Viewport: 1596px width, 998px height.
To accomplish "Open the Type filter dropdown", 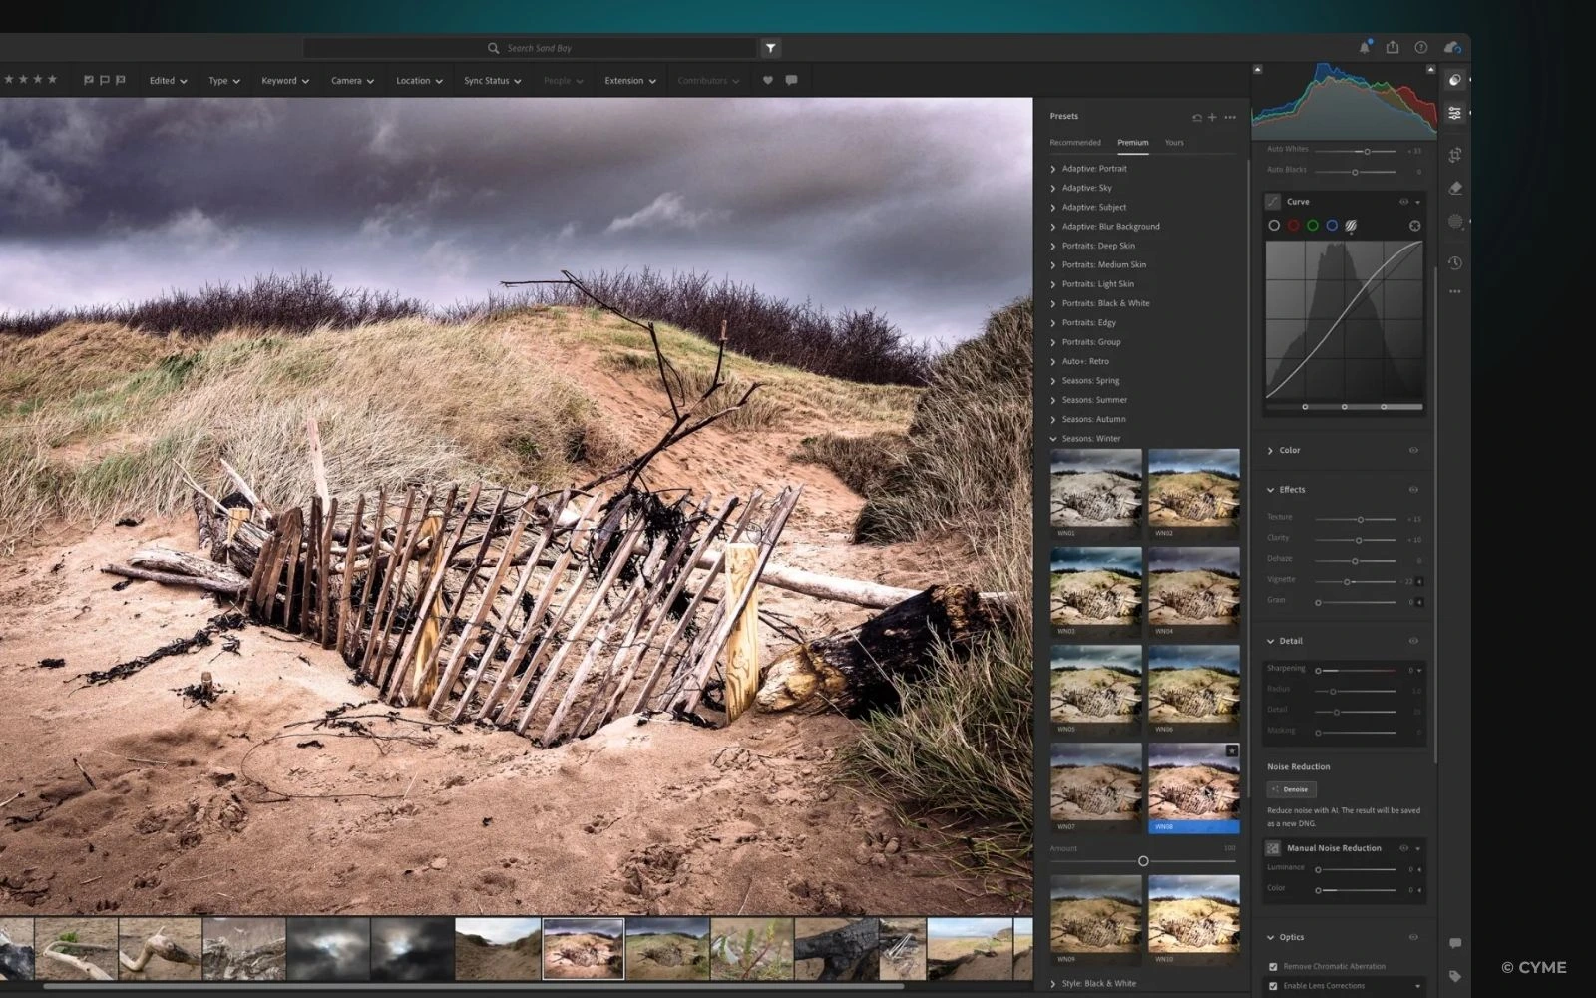I will coord(224,81).
